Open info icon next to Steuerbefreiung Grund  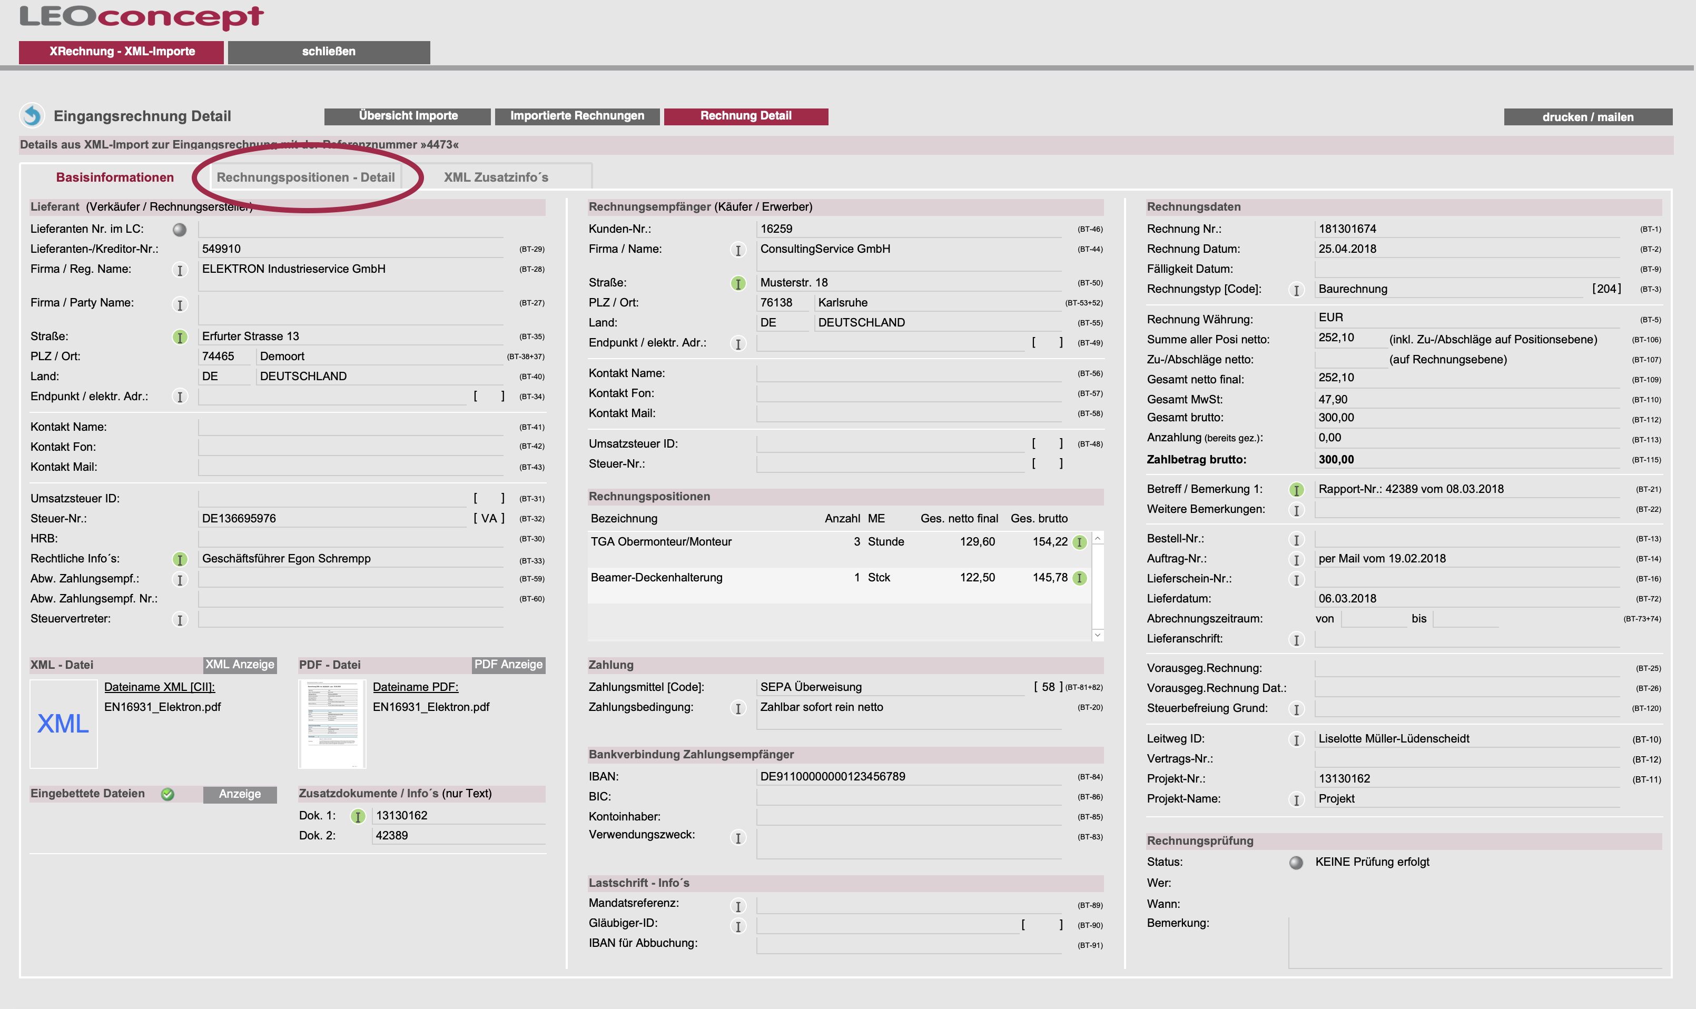click(x=1296, y=710)
